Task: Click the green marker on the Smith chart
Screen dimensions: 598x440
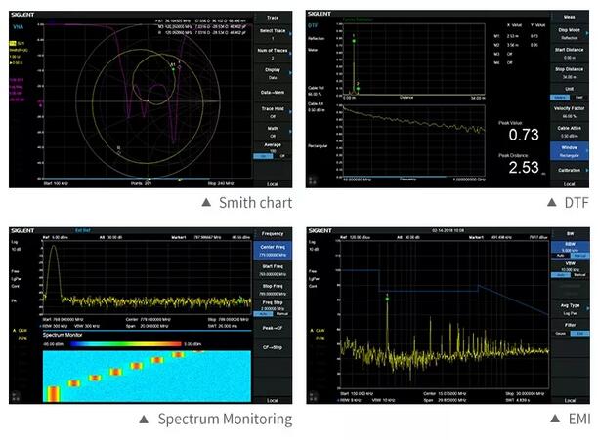Action: tap(173, 69)
